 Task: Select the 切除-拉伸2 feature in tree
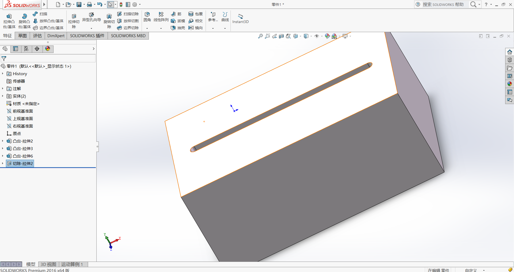[x=23, y=163]
